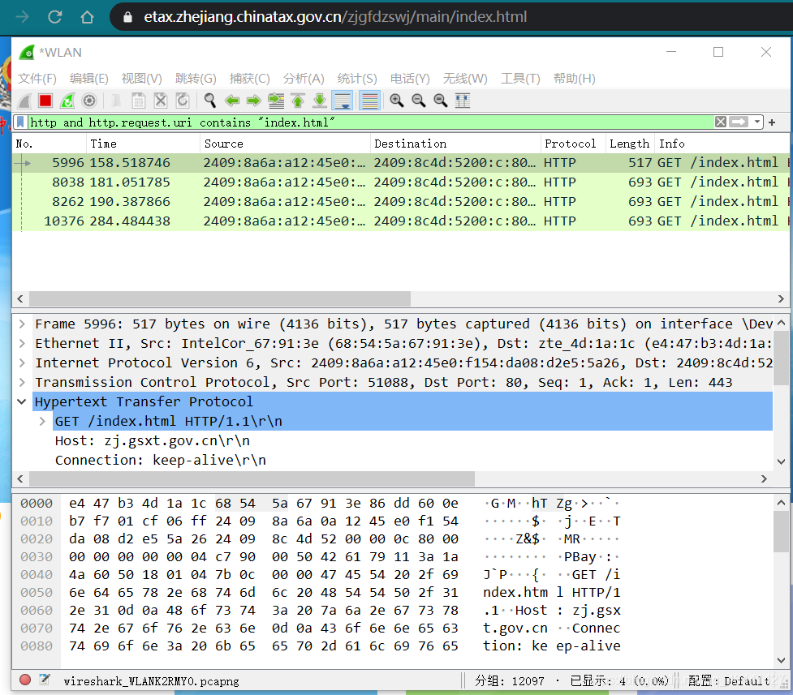Select the Host: zj.gsxt.gov.cn line
Image resolution: width=793 pixels, height=695 pixels.
click(153, 441)
